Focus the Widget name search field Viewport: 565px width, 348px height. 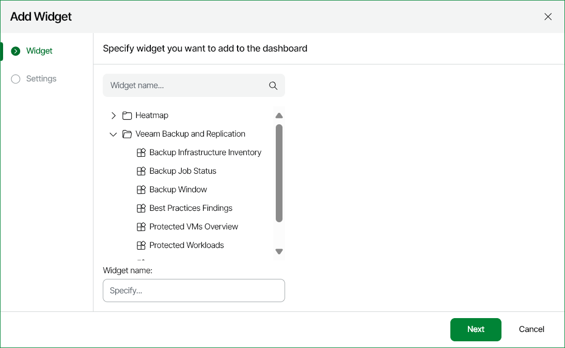click(194, 85)
